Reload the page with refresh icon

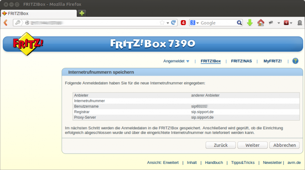[x=173, y=23]
